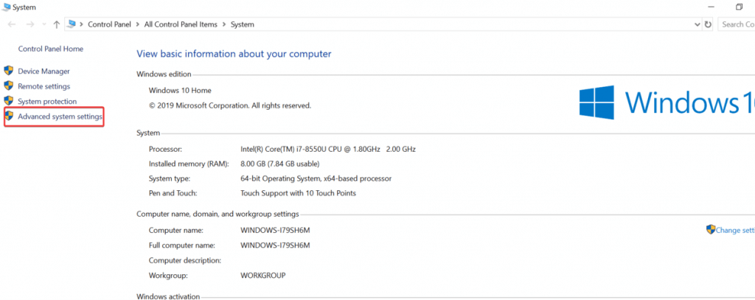Click the Intel Core i7-8550U processor value
The image size is (755, 300).
click(x=328, y=149)
